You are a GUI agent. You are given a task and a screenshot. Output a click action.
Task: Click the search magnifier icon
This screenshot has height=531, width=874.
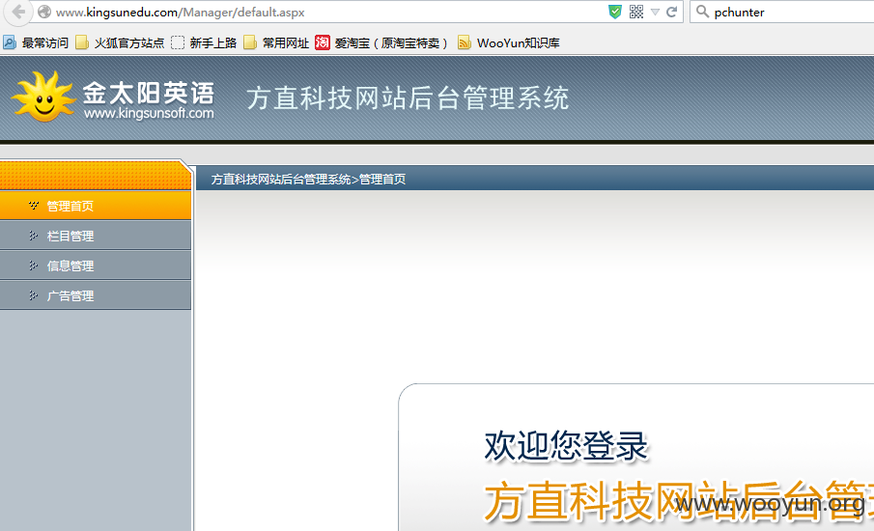702,12
